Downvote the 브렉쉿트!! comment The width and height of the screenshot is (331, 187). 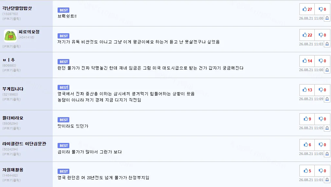(322, 9)
